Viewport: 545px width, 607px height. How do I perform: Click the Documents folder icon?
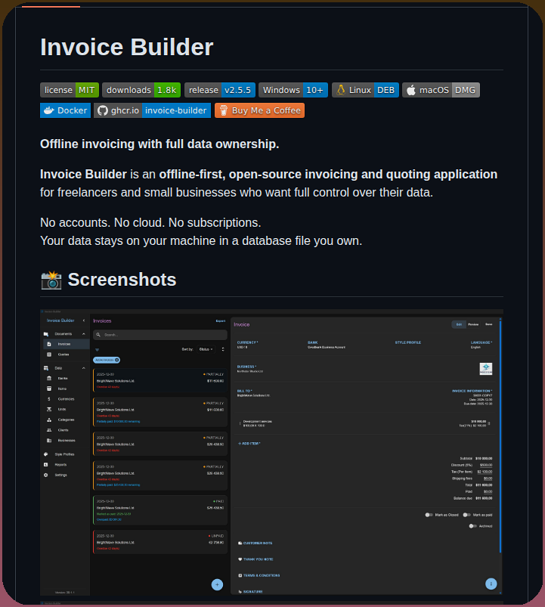point(45,333)
